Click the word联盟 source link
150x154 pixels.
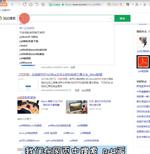pyautogui.click(x=86, y=90)
